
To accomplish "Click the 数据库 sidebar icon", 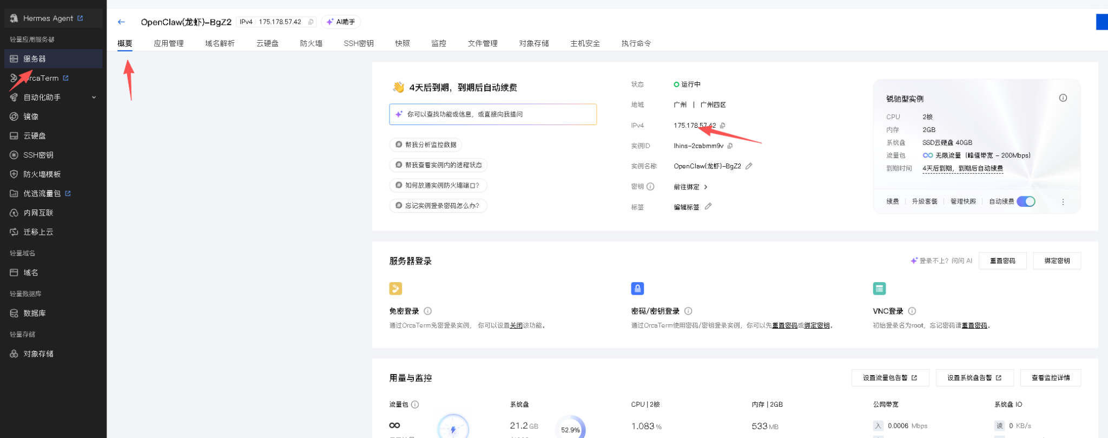I will tap(14, 313).
